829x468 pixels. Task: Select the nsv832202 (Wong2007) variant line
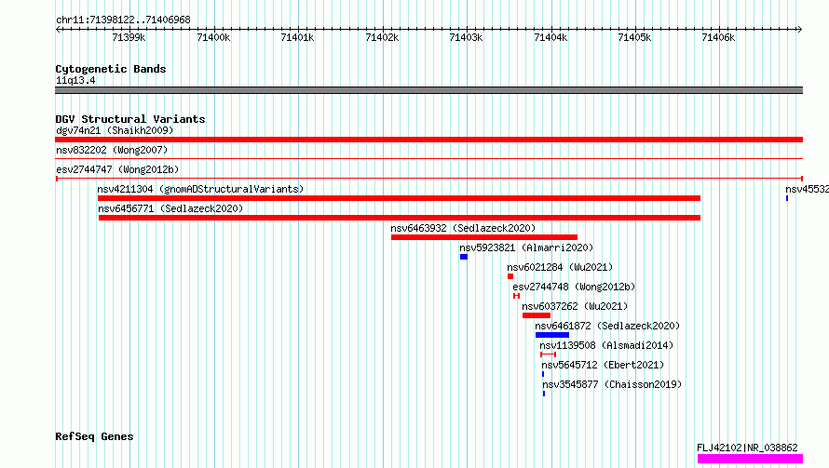pyautogui.click(x=428, y=158)
